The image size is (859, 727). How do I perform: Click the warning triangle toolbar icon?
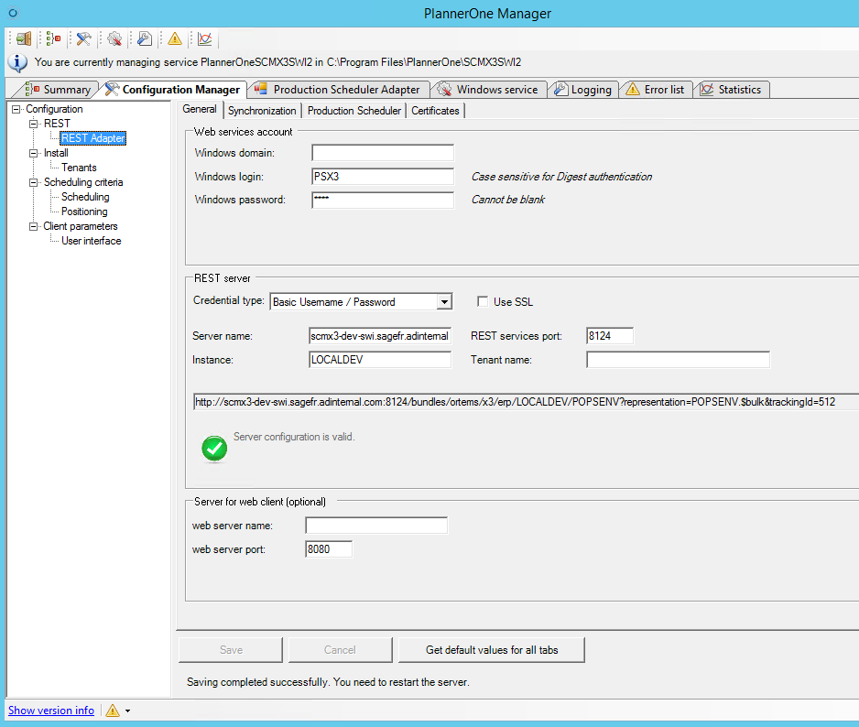point(175,38)
